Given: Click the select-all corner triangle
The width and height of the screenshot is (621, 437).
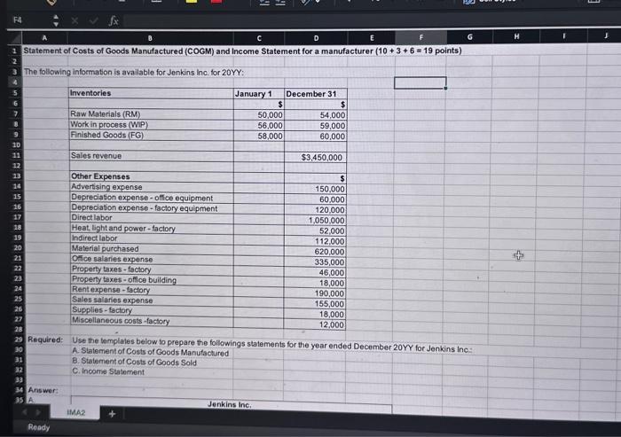Looking at the screenshot, I should click(15, 38).
